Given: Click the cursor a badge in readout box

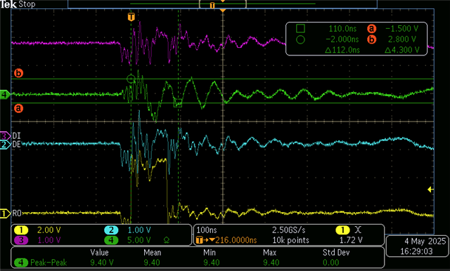Looking at the screenshot, I should coord(371,29).
